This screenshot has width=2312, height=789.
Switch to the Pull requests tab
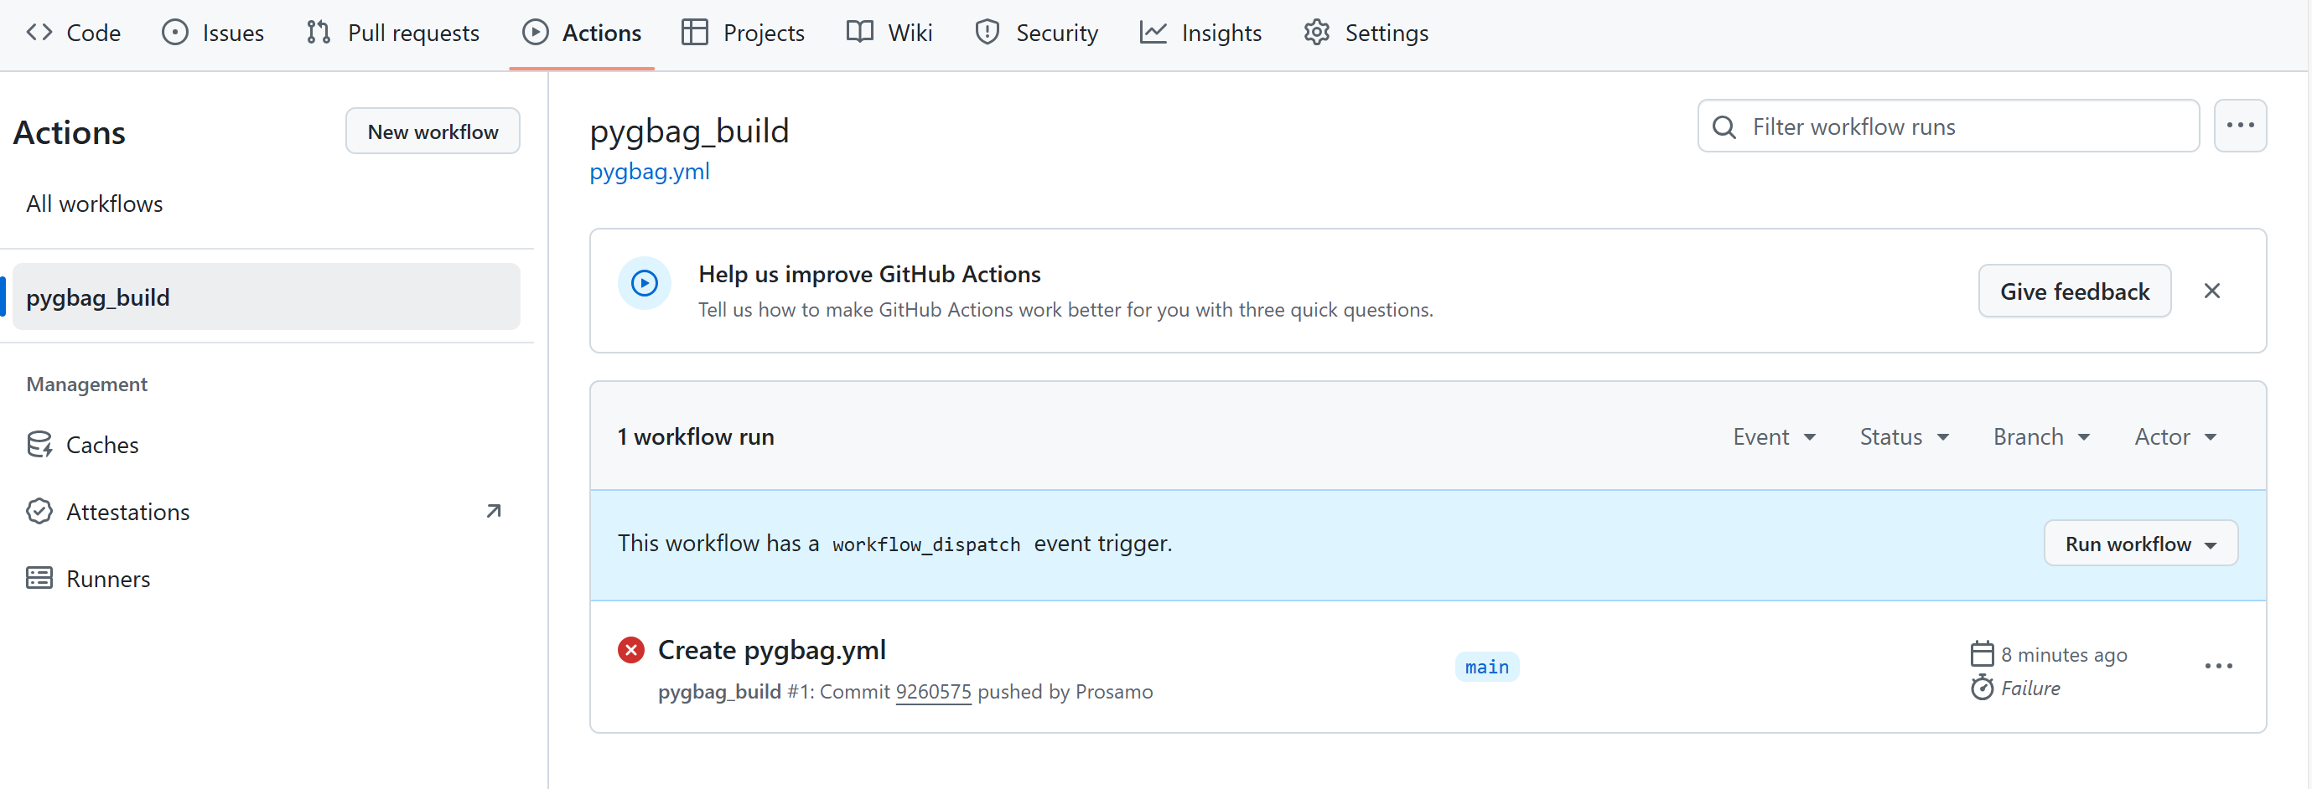pyautogui.click(x=393, y=34)
